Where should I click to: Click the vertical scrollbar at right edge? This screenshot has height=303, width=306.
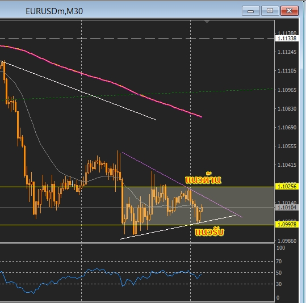tap(304, 152)
